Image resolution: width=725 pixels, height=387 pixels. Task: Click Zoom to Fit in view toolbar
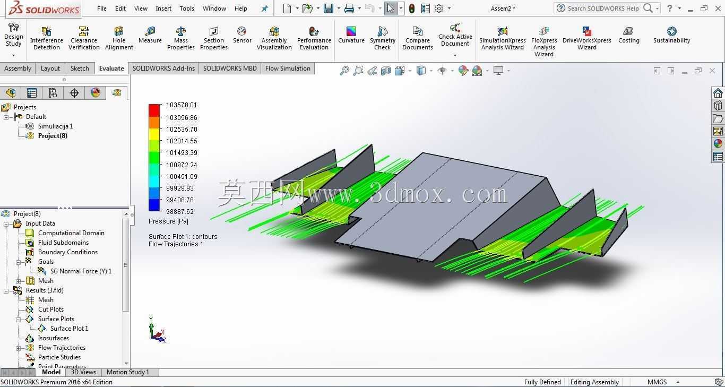[344, 71]
